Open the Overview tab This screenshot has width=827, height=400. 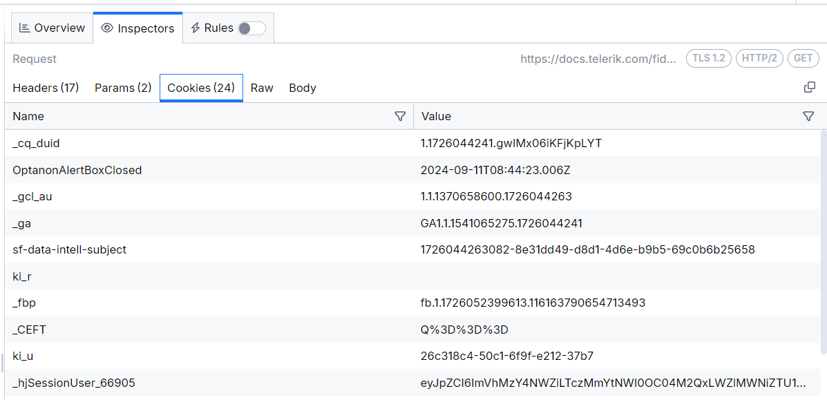(x=52, y=28)
